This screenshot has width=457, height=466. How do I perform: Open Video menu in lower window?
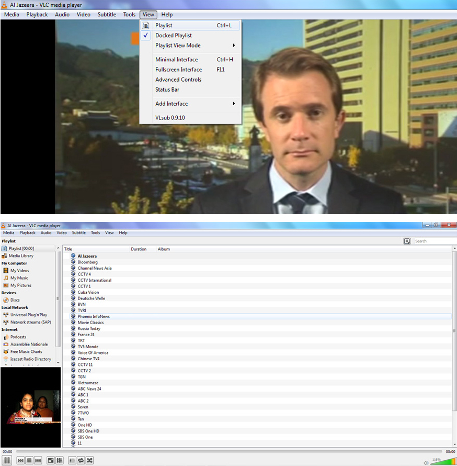pos(62,232)
